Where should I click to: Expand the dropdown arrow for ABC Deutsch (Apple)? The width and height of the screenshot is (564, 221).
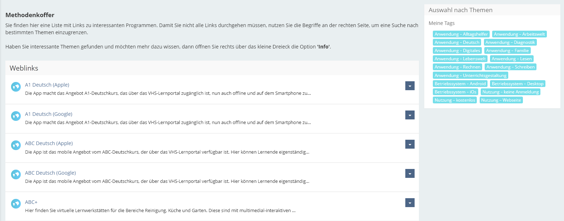click(x=410, y=144)
